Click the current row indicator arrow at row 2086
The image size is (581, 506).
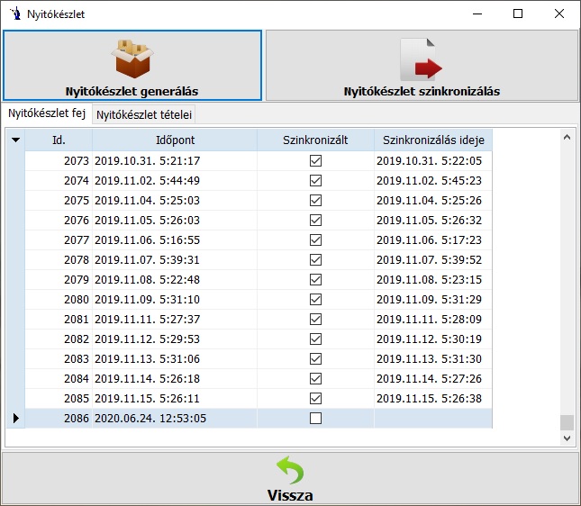pyautogui.click(x=14, y=419)
